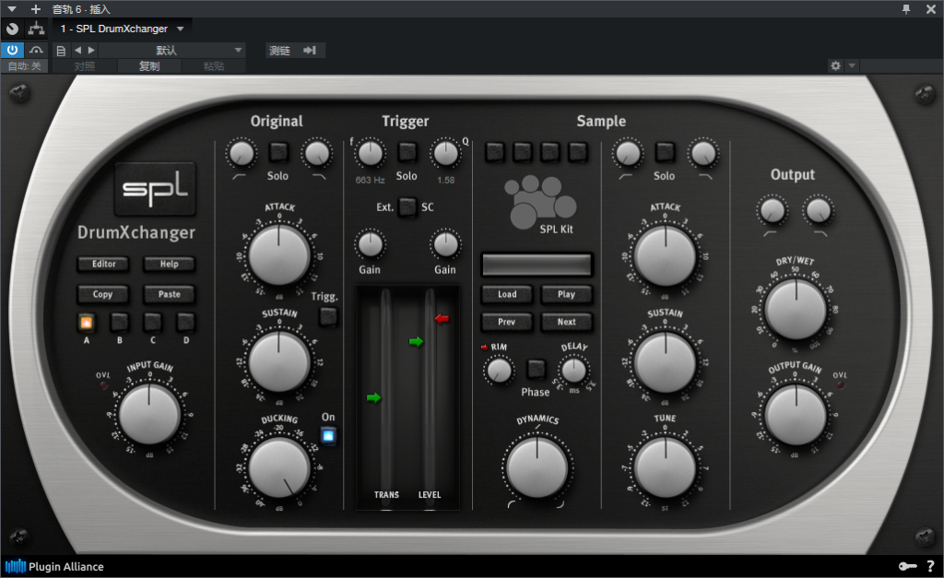This screenshot has height=578, width=944.
Task: Click the 自动: 关 automation label
Action: coord(25,65)
